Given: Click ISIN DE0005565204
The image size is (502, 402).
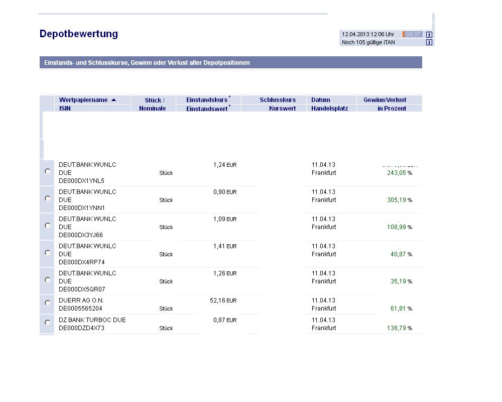Looking at the screenshot, I should tap(80, 309).
